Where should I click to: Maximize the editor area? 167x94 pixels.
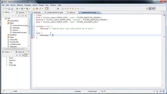click(164, 12)
